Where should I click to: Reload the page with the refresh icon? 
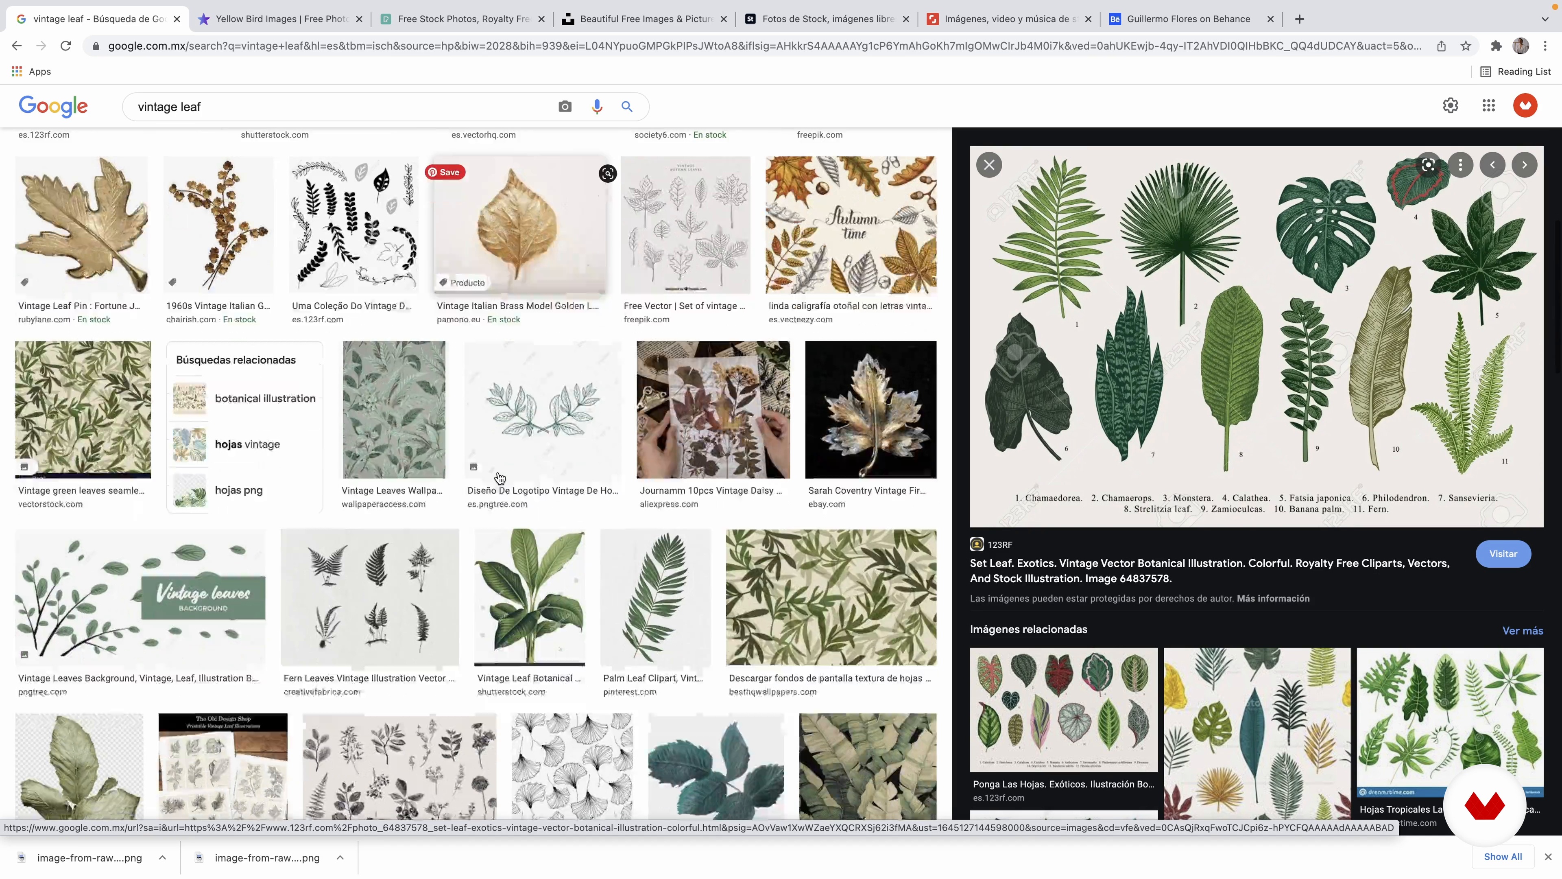[66, 46]
